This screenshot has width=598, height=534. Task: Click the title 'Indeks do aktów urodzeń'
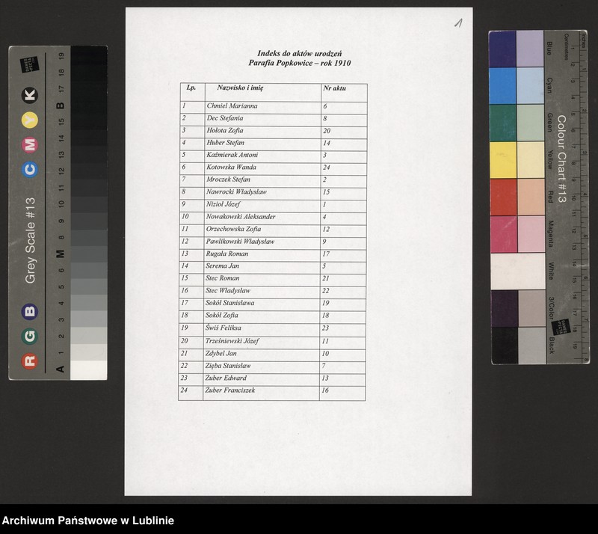tap(300, 53)
